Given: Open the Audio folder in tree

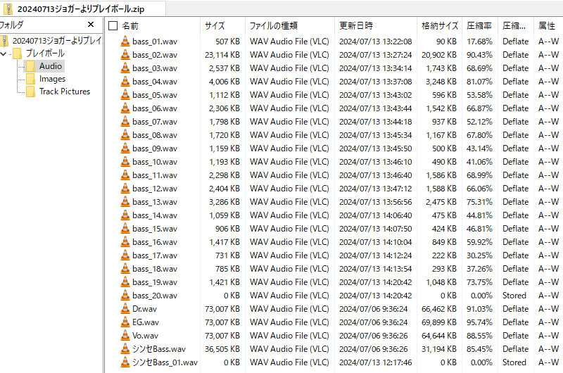Looking at the screenshot, I should (51, 66).
